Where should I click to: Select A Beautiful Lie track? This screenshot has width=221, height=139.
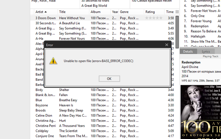point(103,23)
